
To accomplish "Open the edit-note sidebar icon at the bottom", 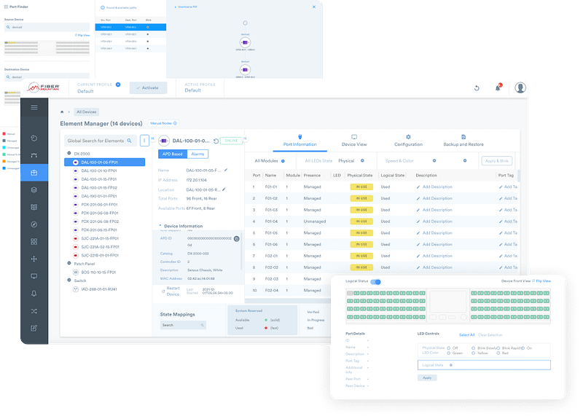I will 34,328.
